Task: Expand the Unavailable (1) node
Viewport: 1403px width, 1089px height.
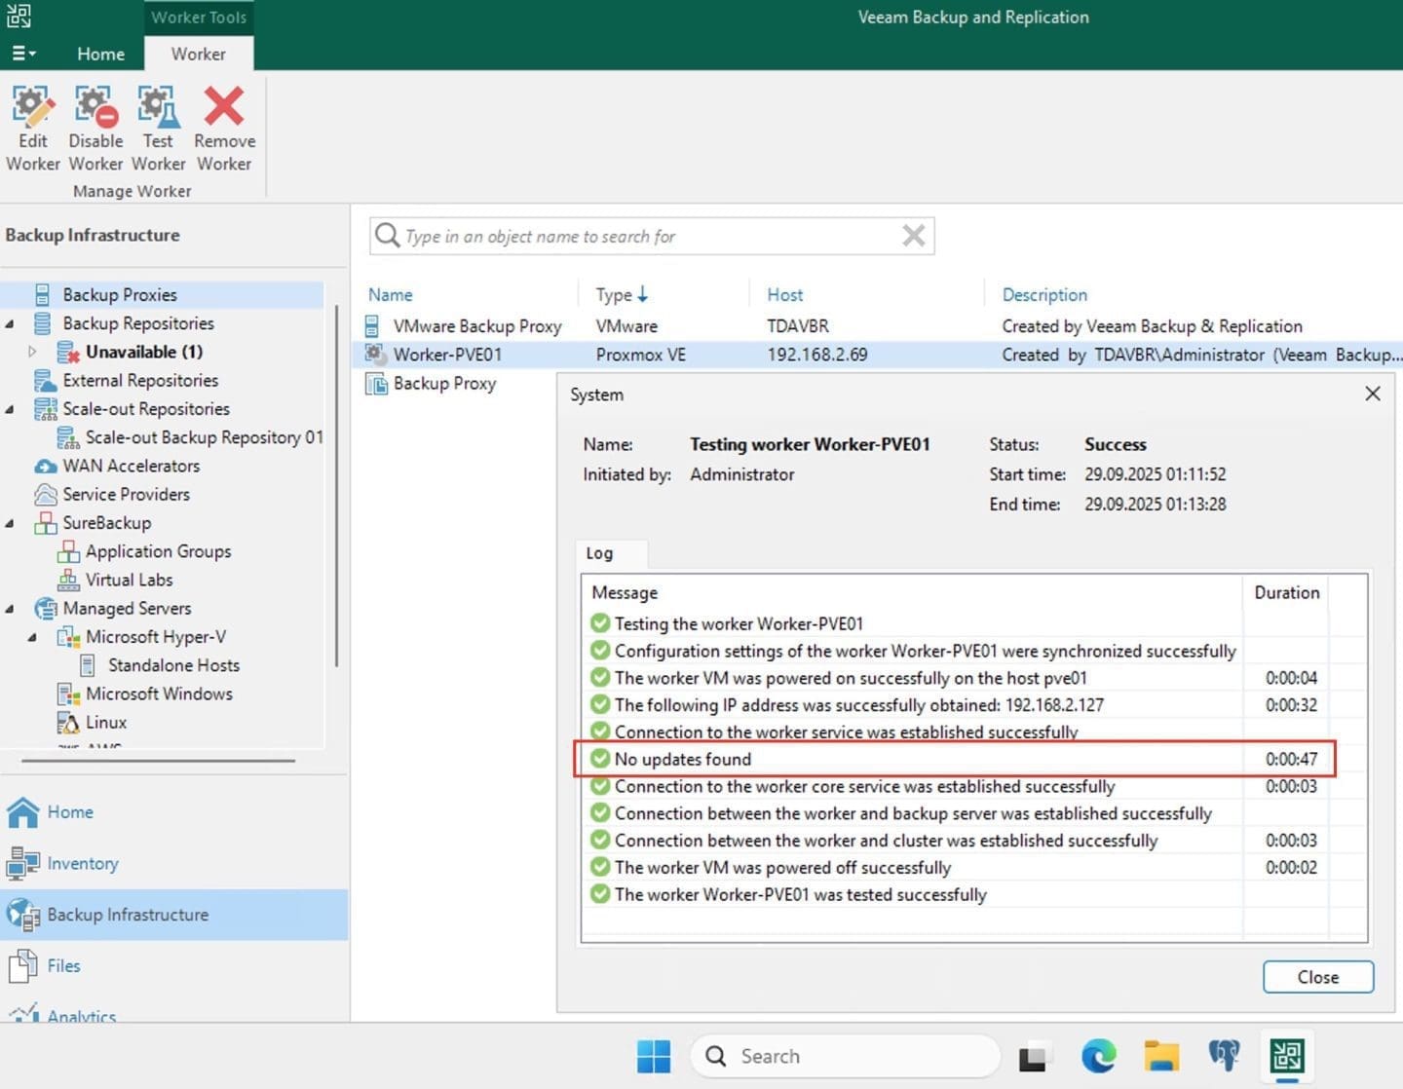Action: tap(32, 352)
